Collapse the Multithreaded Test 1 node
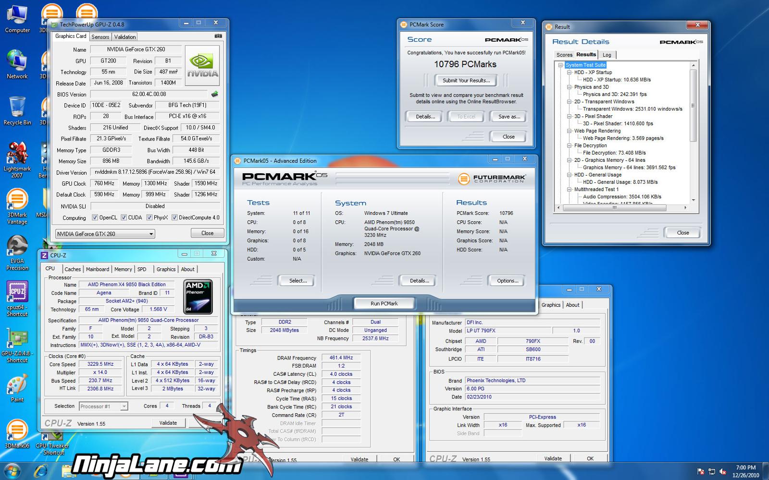This screenshot has width=769, height=480. 569,190
